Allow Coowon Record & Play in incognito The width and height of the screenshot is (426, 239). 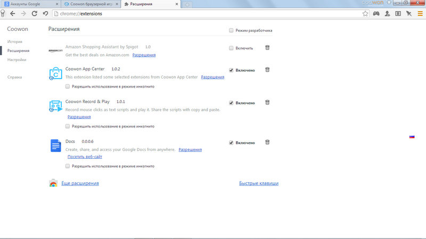pyautogui.click(x=68, y=126)
